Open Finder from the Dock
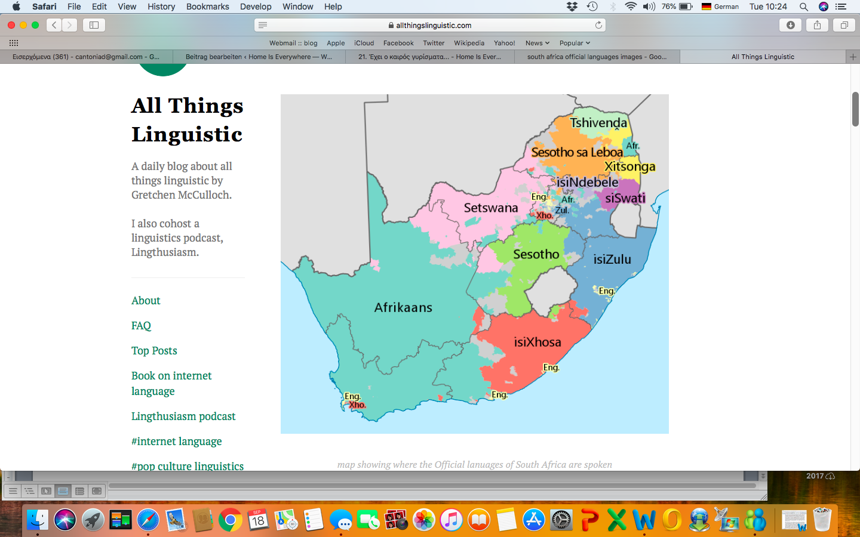 pos(37,520)
